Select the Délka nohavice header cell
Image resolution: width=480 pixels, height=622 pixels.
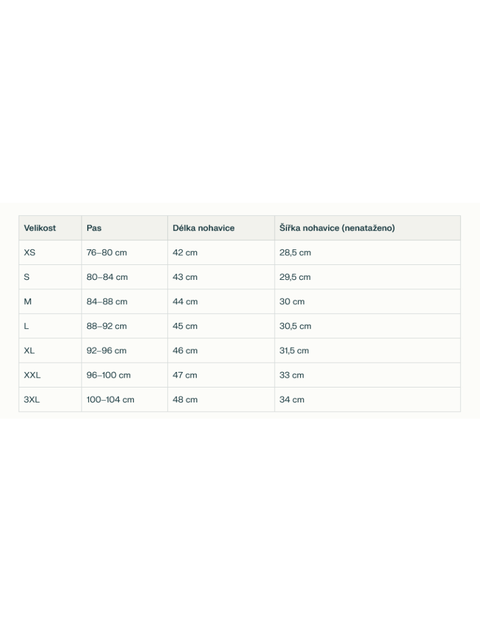pos(204,228)
